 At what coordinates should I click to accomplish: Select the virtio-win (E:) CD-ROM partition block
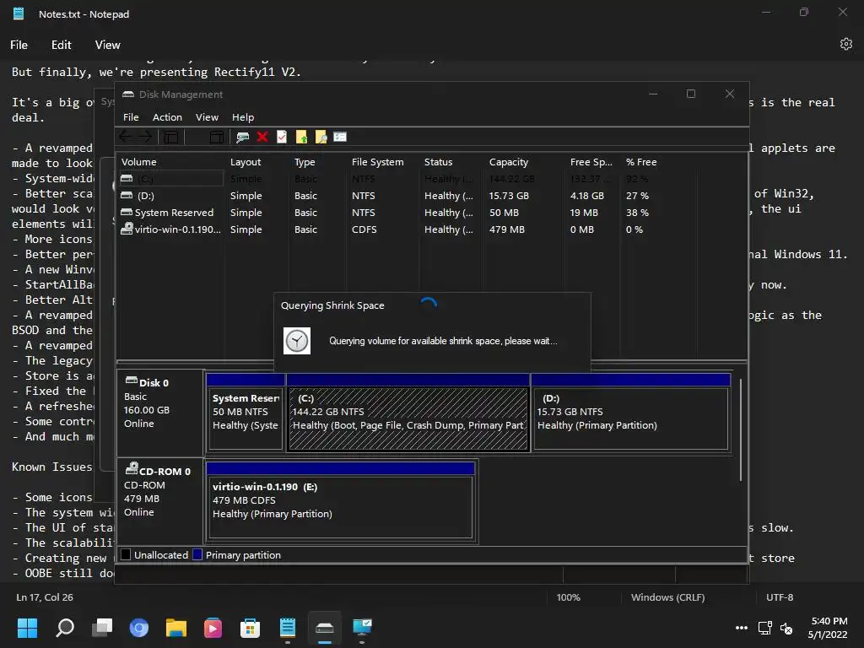tap(341, 501)
